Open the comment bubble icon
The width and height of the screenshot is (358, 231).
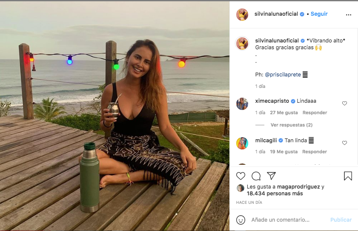coord(256,176)
